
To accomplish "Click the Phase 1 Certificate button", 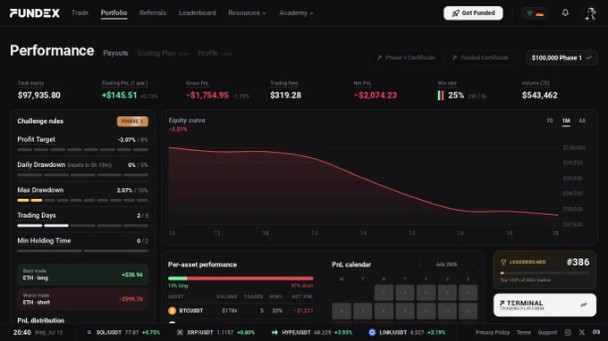I will 406,58.
